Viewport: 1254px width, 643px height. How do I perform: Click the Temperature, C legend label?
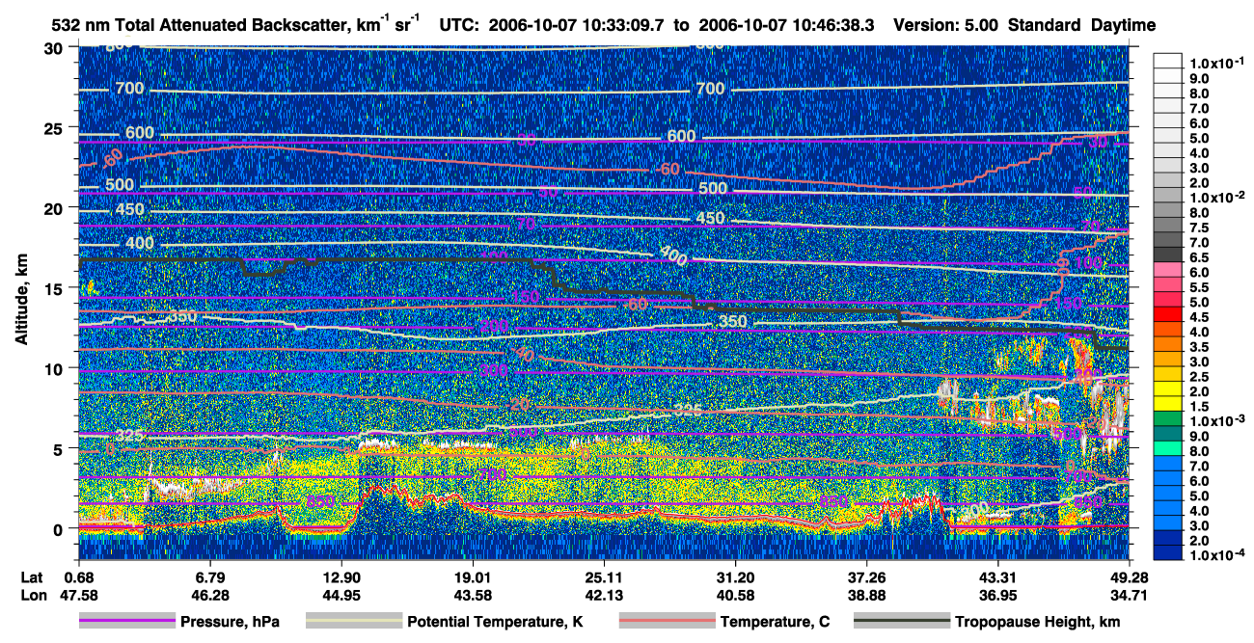click(775, 622)
